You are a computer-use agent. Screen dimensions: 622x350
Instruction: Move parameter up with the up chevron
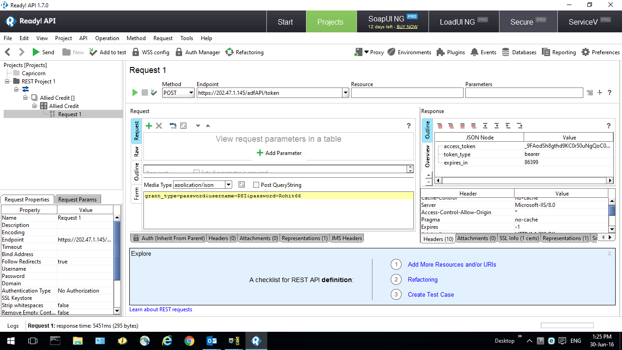point(208,126)
